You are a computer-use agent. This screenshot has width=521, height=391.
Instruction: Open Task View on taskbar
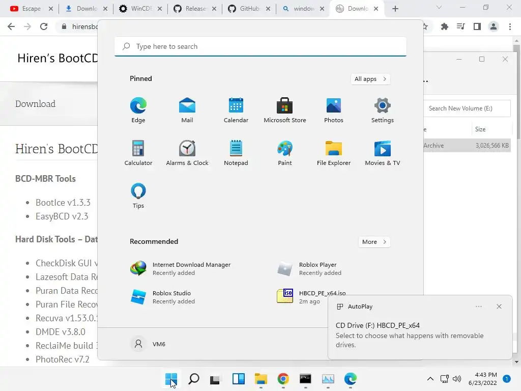pos(215,379)
